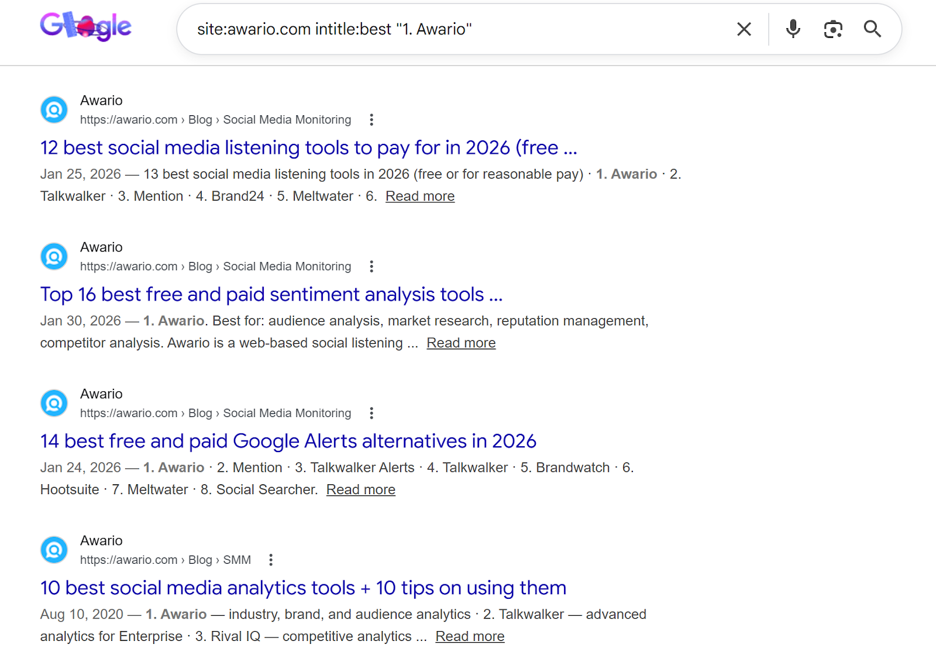Open "14 best free and paid Google Alerts" link
This screenshot has height=655, width=936.
288,442
